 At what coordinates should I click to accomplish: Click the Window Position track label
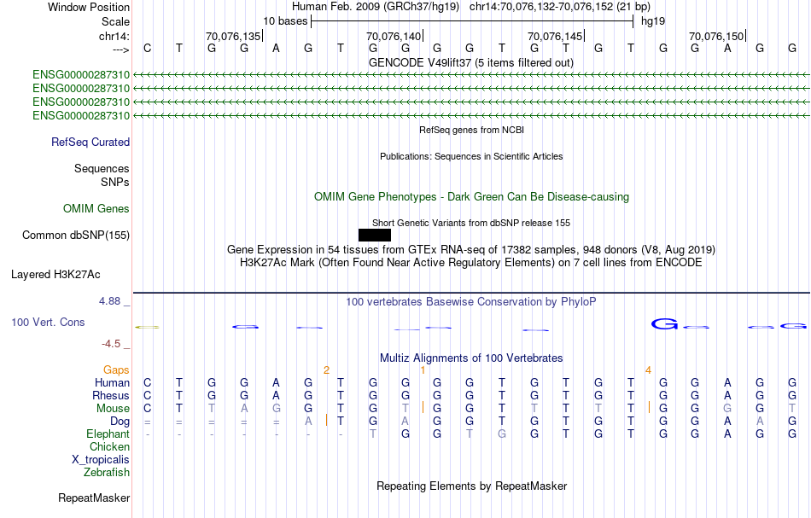(89, 7)
